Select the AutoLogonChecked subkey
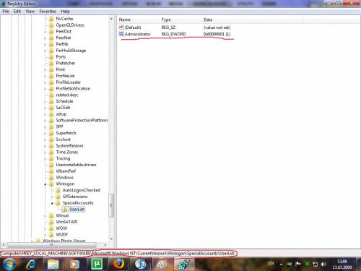The image size is (361, 271). coord(82,190)
